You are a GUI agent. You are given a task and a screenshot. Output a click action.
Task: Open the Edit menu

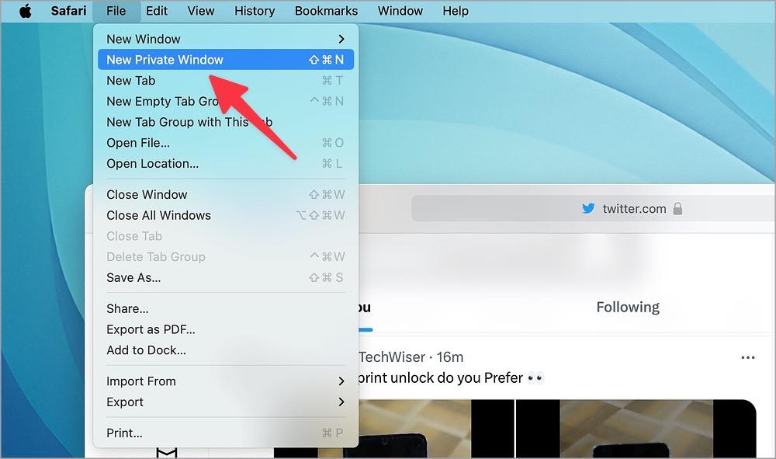(157, 11)
